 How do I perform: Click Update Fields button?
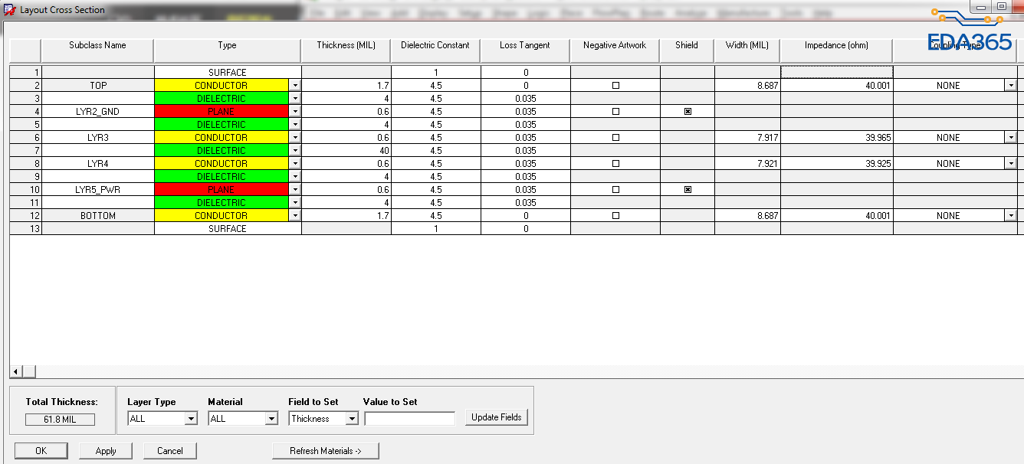497,417
